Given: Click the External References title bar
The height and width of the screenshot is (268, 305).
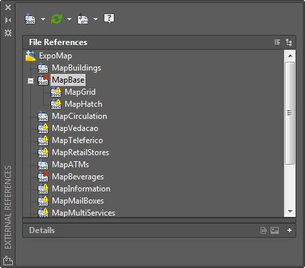Looking at the screenshot, I should 8,207.
